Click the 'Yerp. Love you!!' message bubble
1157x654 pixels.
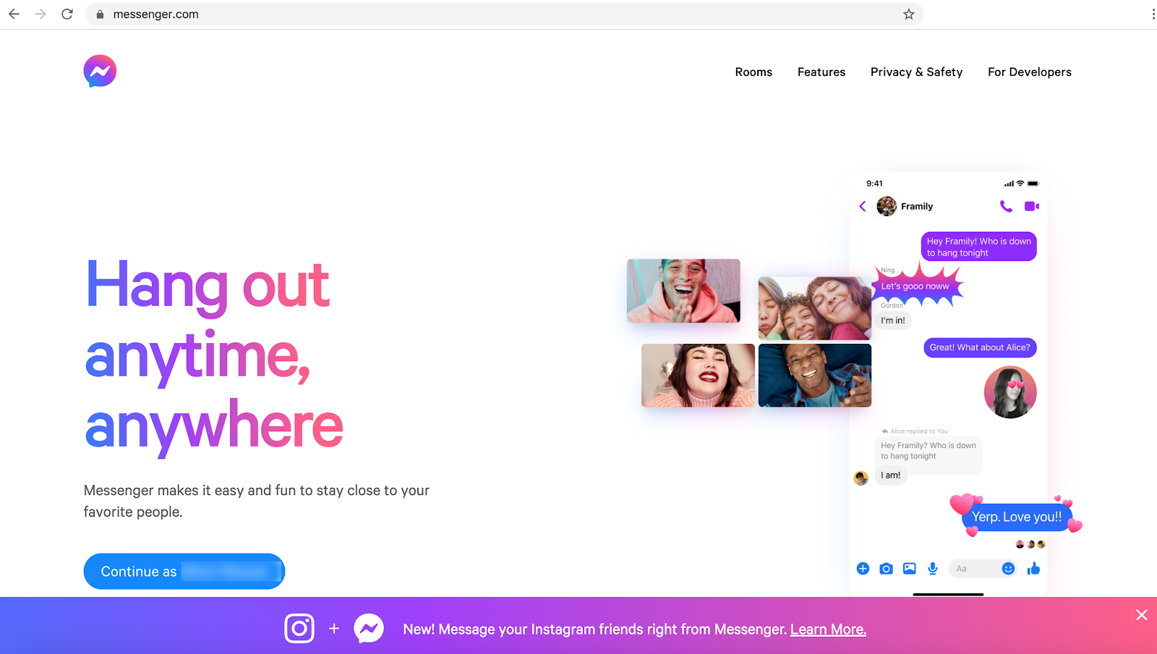1017,517
